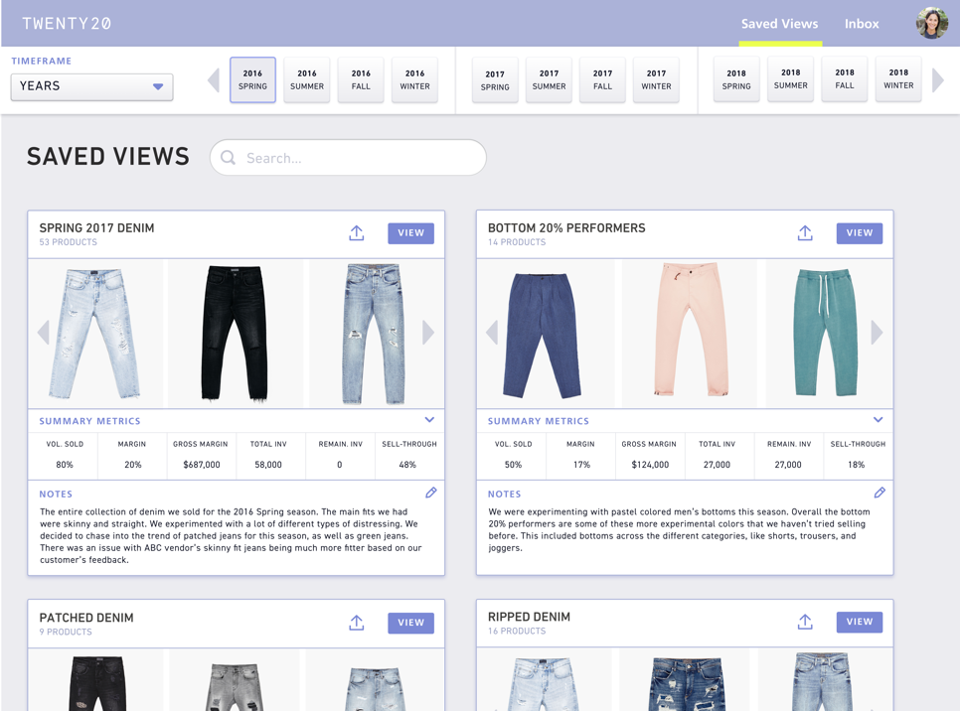Select the 2018 Fall season
The width and height of the screenshot is (960, 711).
pos(845,79)
